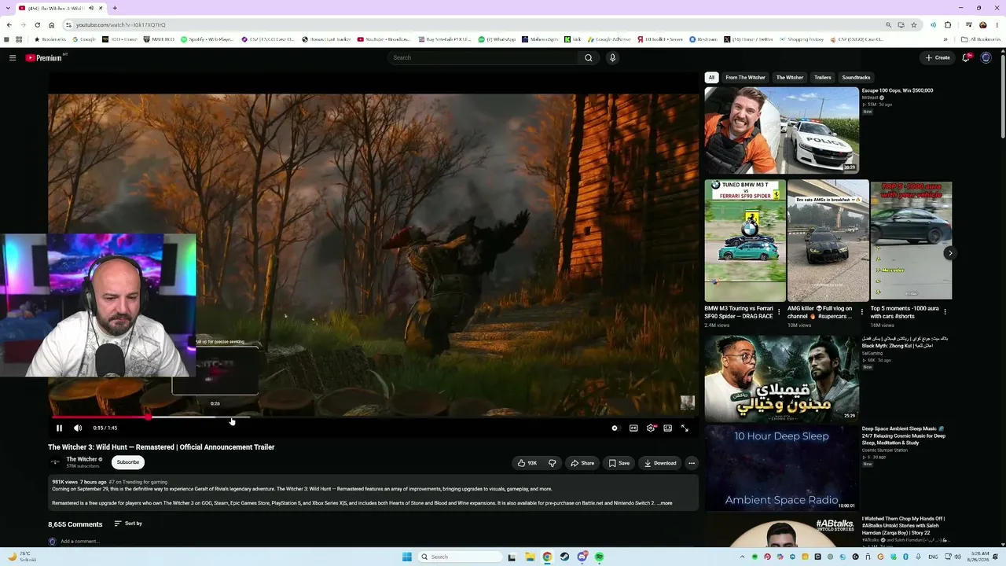Open the Windows Start menu
Image resolution: width=1006 pixels, height=566 pixels.
406,557
